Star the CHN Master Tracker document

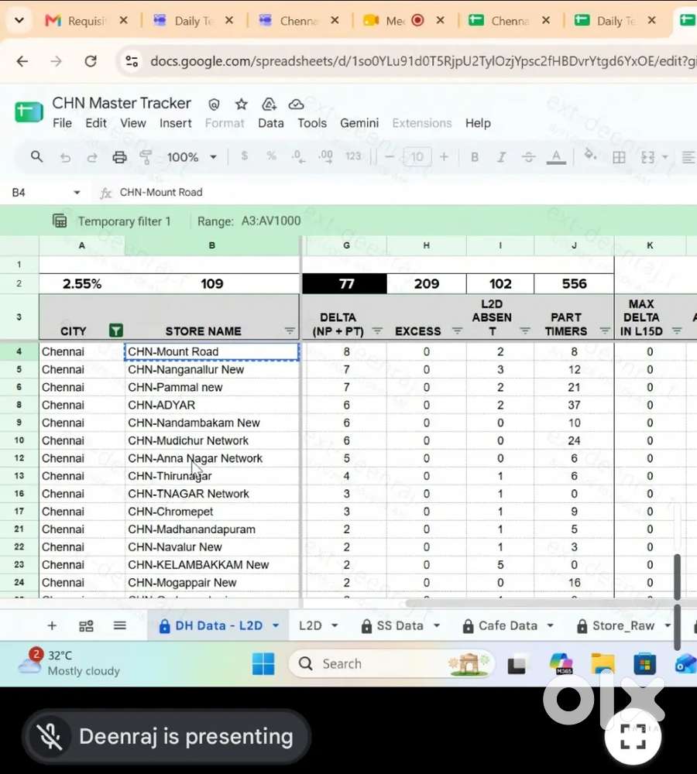click(x=241, y=104)
